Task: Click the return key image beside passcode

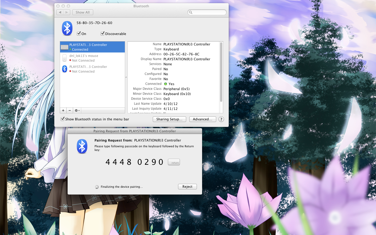Action: (174, 162)
